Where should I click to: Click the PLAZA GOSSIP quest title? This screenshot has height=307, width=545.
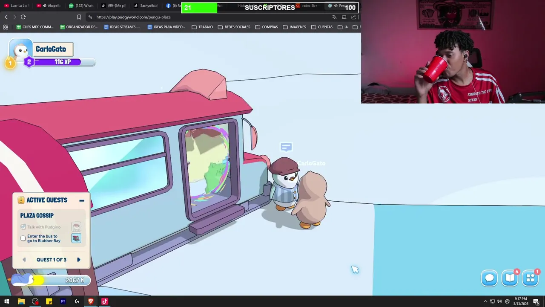coord(37,215)
